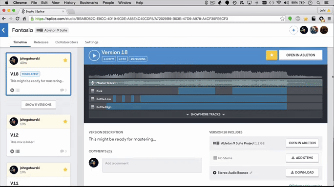This screenshot has height=187, width=334.
Task: Bookmark this page with the star
Action: point(282,19)
